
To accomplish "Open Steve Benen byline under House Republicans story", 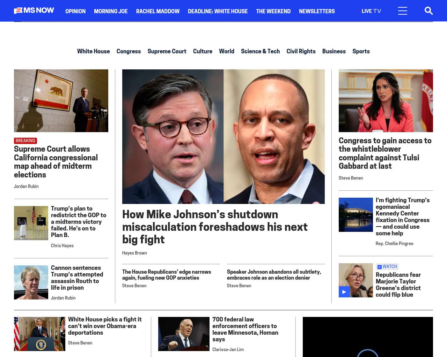I will coord(134,286).
